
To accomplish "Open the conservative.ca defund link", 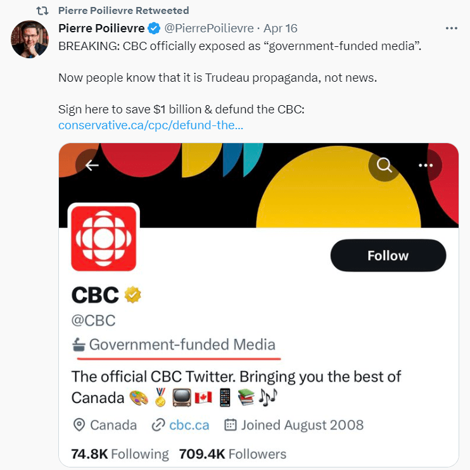I will click(x=150, y=125).
